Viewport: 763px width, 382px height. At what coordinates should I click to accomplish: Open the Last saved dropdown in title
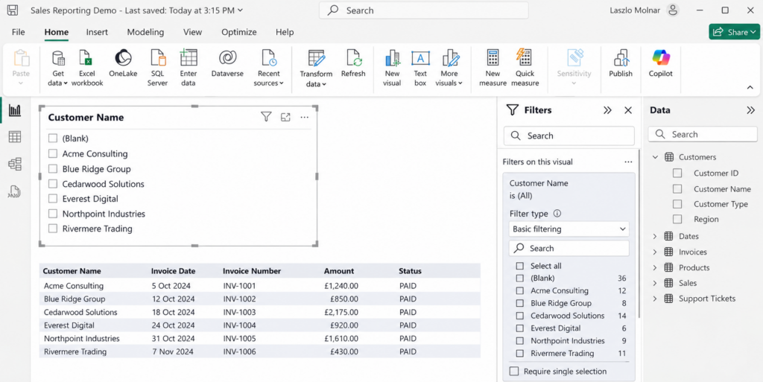click(241, 10)
